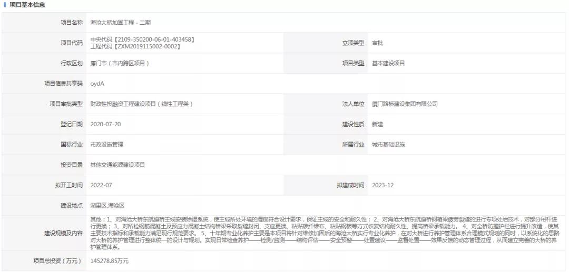Click 财政性投融资工程建设项目（线性工程类）value
The height and width of the screenshot is (272, 569).
(142, 104)
